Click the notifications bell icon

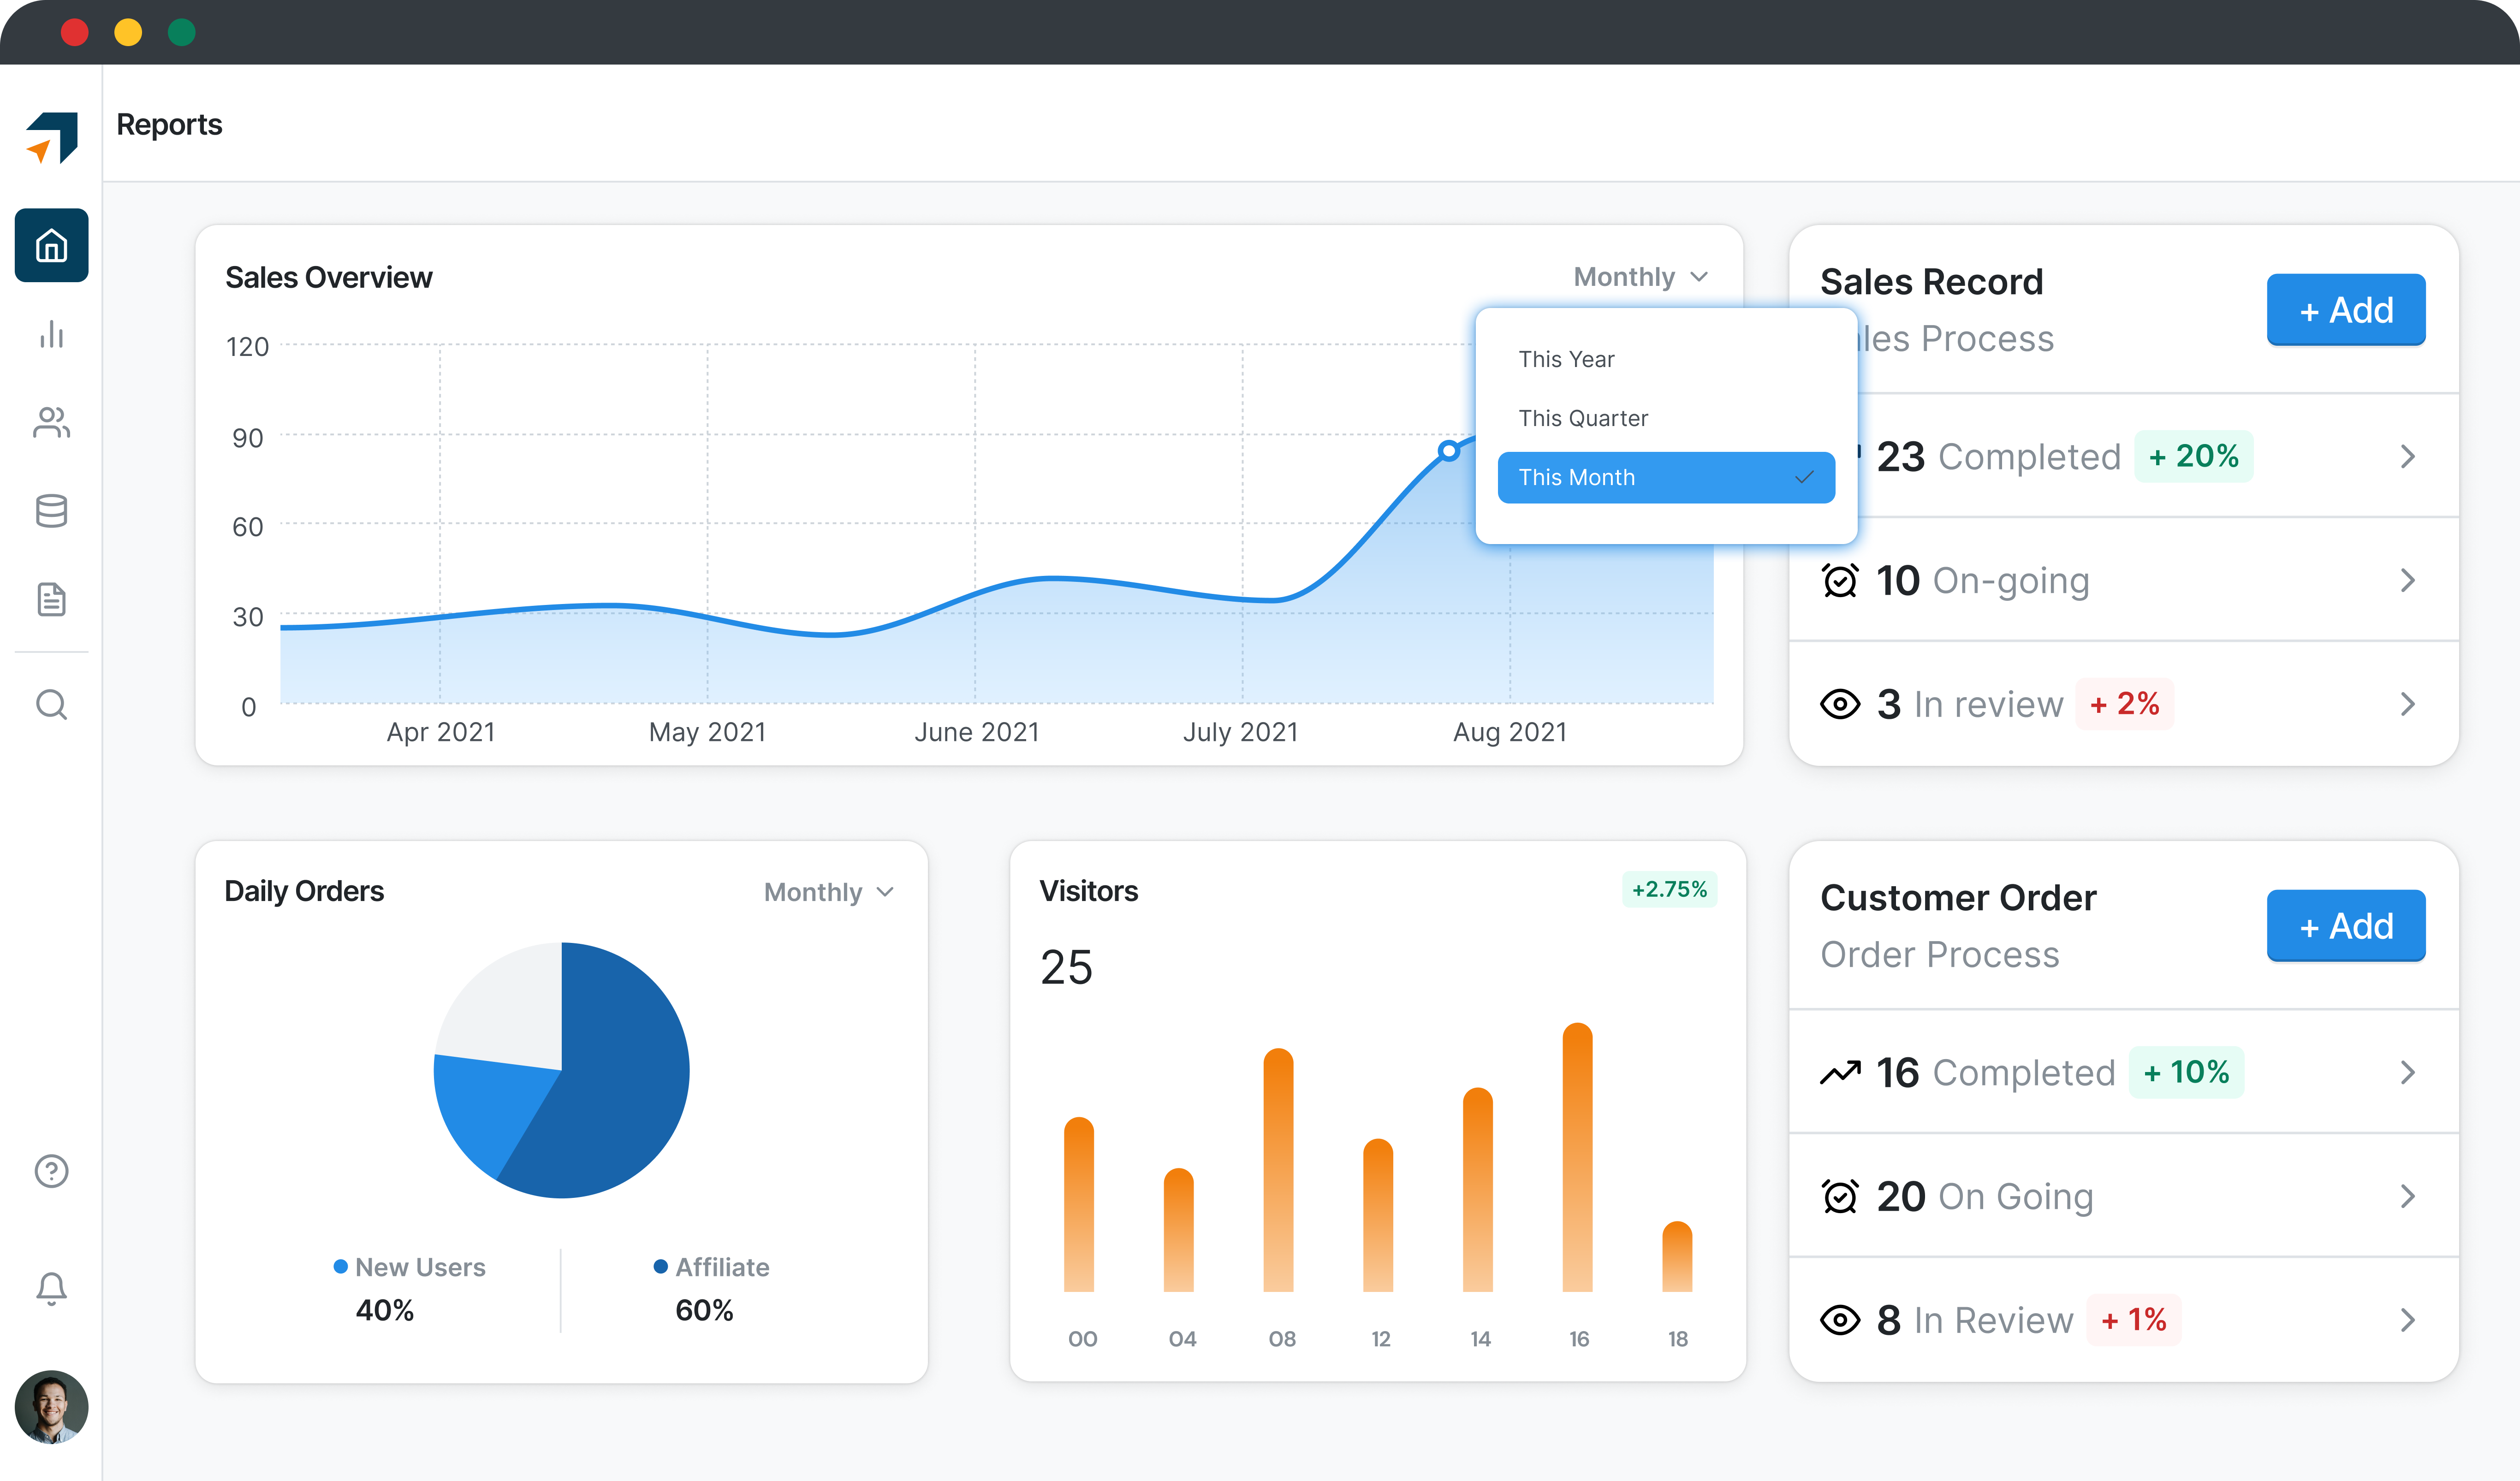[x=51, y=1288]
